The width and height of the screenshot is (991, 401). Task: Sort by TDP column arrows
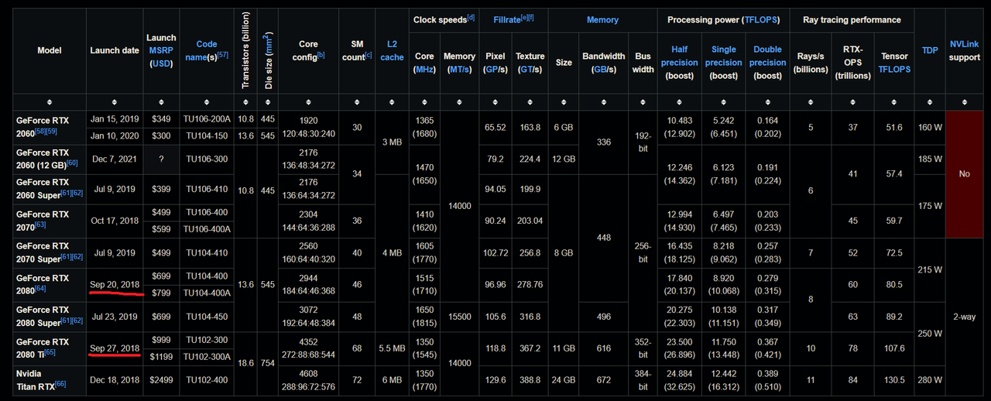click(930, 102)
